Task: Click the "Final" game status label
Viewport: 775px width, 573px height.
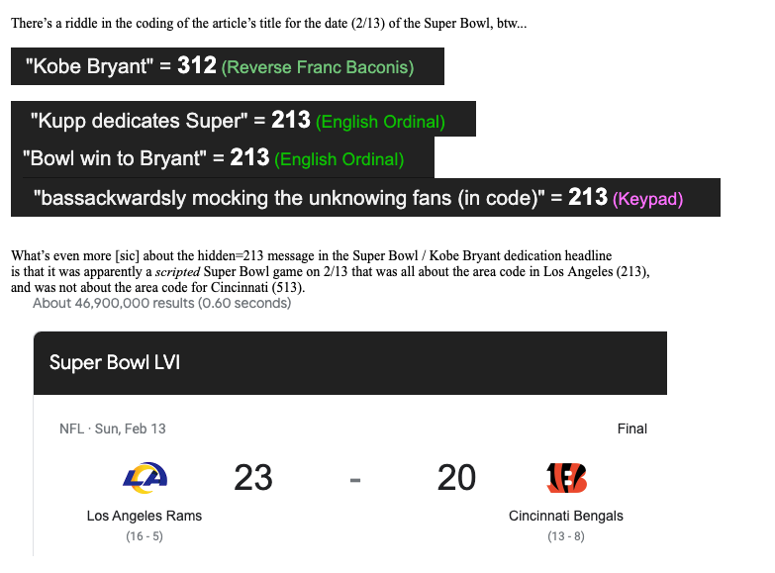Action: coord(631,429)
